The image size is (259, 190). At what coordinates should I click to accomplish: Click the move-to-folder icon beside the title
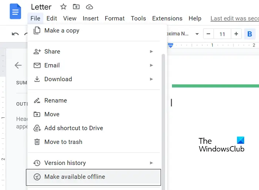(x=76, y=7)
